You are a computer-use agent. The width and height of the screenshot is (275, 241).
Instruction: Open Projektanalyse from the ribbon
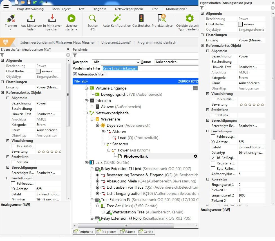(162, 19)
